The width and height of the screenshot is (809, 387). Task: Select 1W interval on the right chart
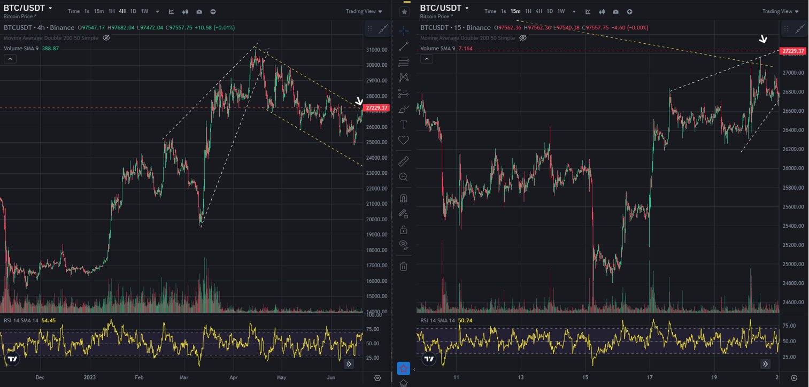tap(561, 11)
